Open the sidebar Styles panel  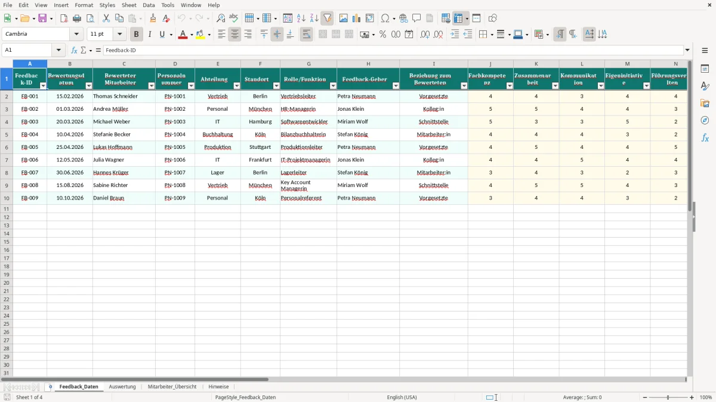705,86
